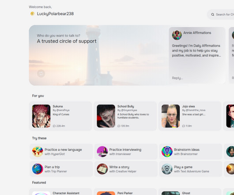Click the Annie Affirmations greeting message text
Image resolution: width=234 pixels, height=195 pixels.
(x=196, y=51)
